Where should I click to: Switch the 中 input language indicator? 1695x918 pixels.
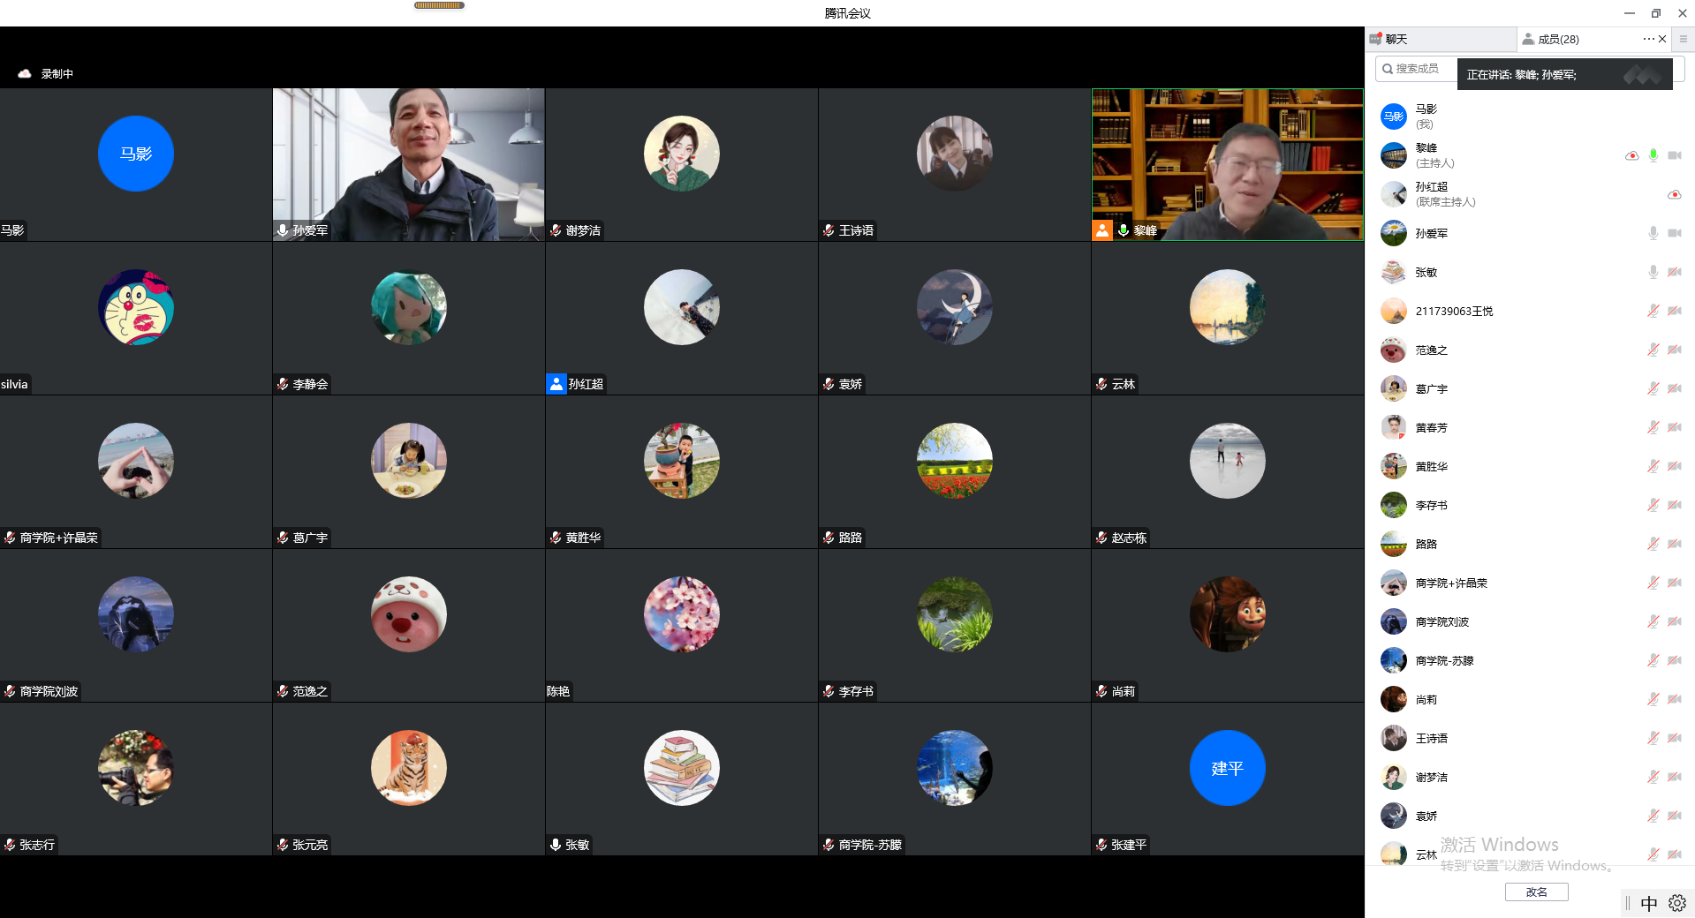[x=1648, y=903]
